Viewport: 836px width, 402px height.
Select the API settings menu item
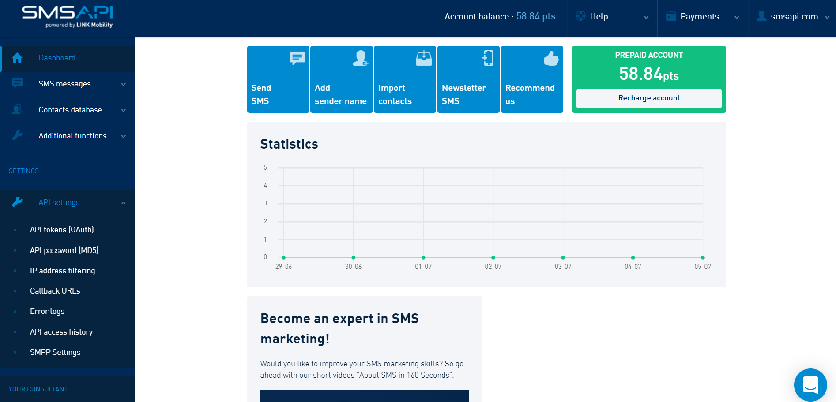pyautogui.click(x=67, y=202)
